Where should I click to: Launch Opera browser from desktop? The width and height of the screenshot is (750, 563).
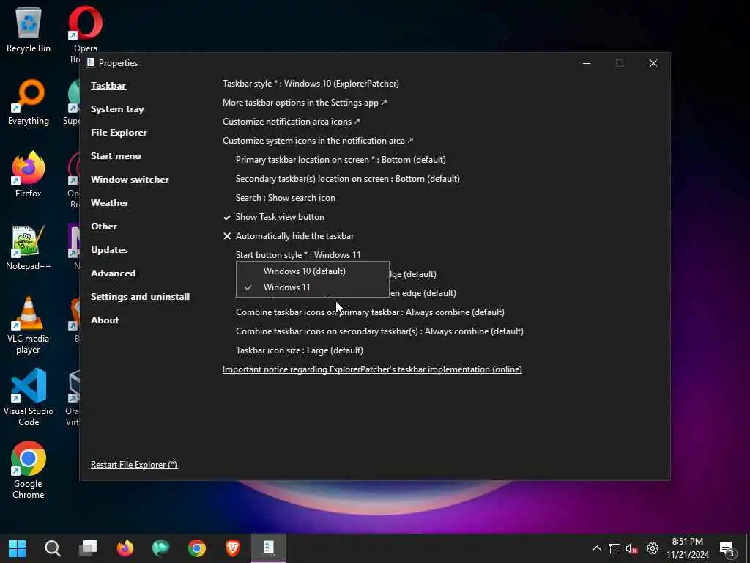click(85, 30)
